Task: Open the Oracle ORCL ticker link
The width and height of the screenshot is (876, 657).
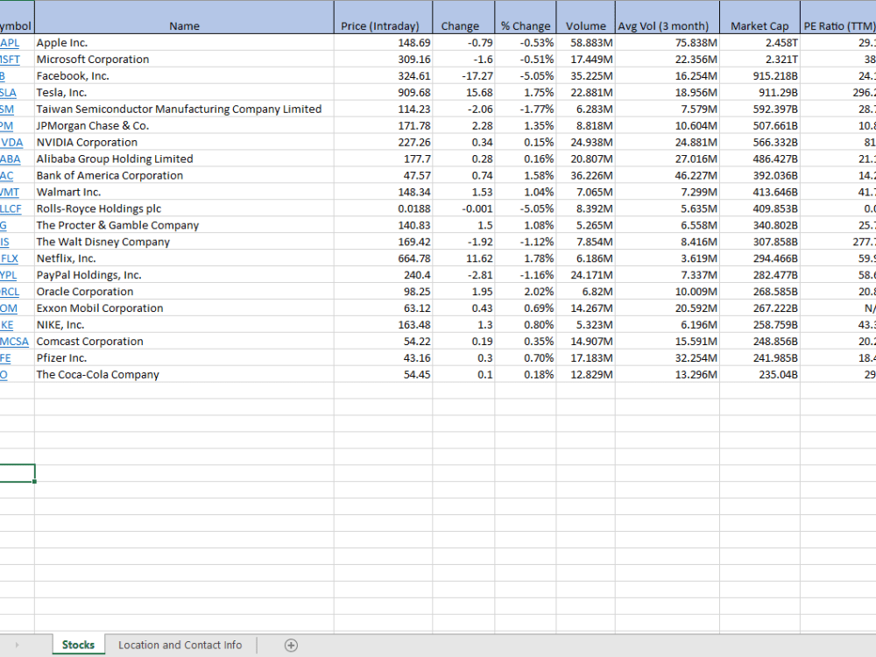Action: 10,292
